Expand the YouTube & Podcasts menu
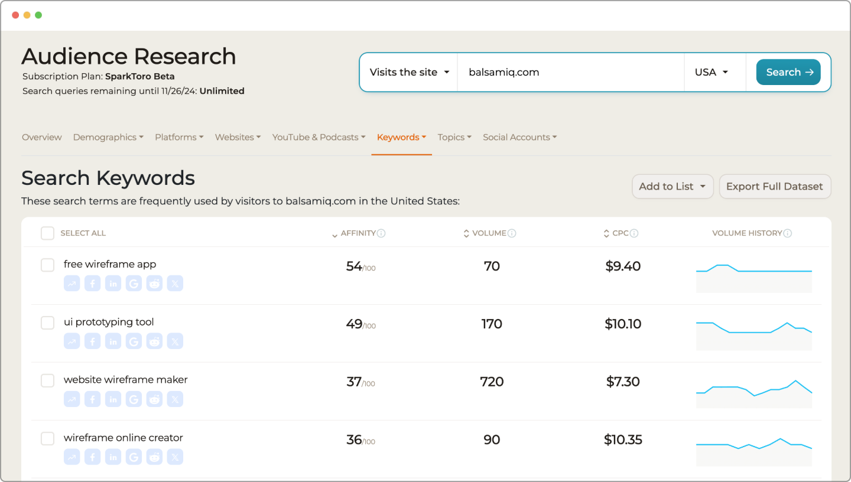The image size is (851, 482). click(319, 137)
